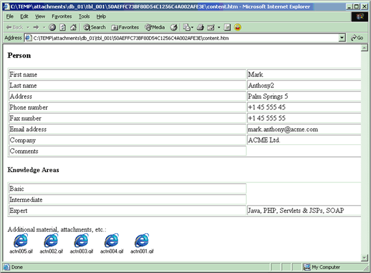
Task: Refresh the page using the toolbar icon
Action: [x=63, y=27]
